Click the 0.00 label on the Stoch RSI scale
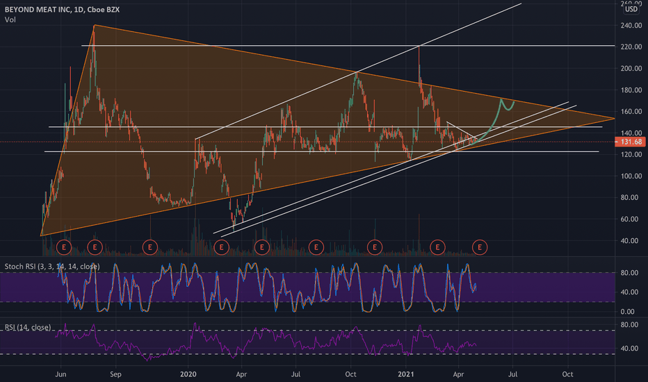This screenshot has height=382, width=648. [x=628, y=312]
